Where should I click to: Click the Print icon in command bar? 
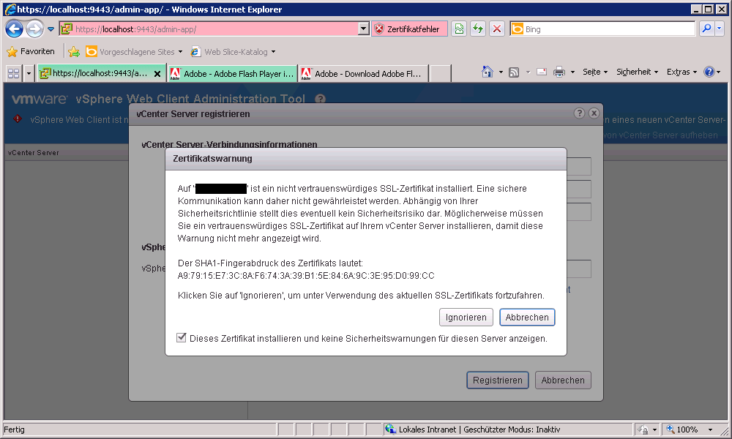click(559, 72)
